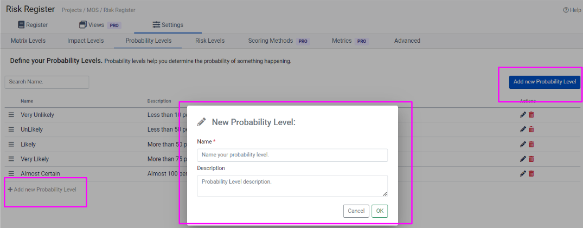Click the edit pencil for Likely row
This screenshot has height=228, width=583.
coord(523,144)
